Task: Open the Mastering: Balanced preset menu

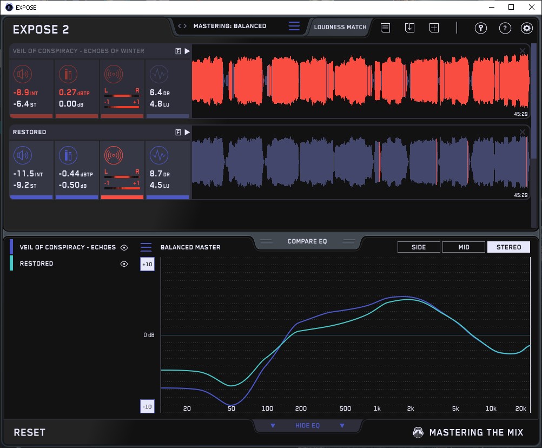Action: (294, 26)
